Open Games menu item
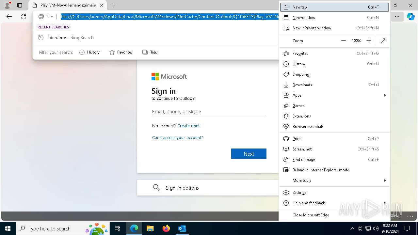The height and width of the screenshot is (235, 418). [334, 106]
